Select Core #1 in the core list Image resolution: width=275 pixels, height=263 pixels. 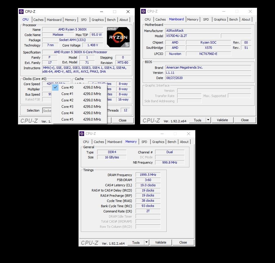pos(79,94)
